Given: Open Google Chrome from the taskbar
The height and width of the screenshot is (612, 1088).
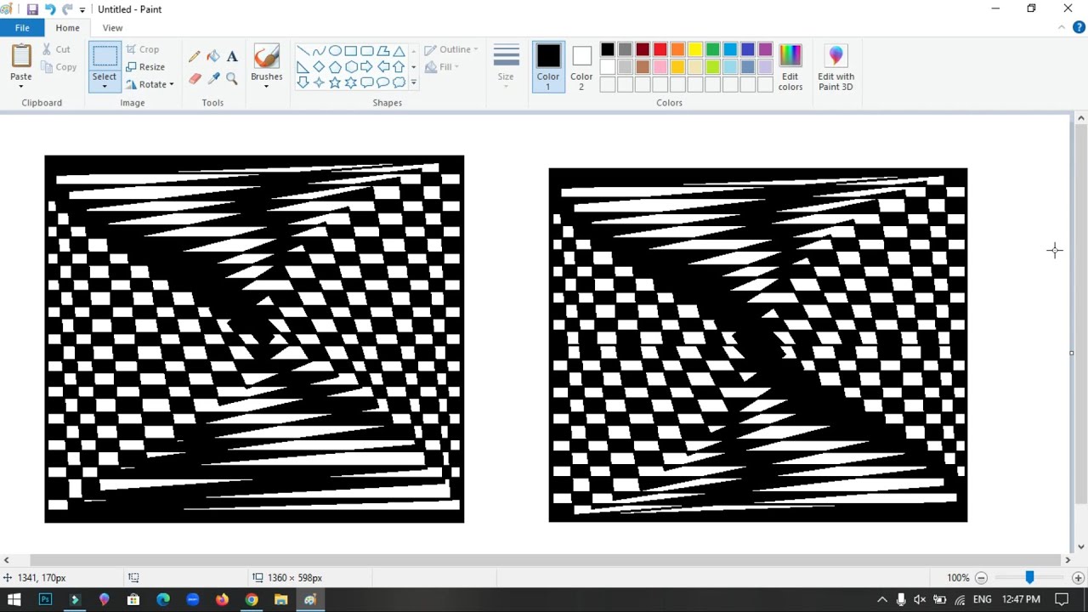Looking at the screenshot, I should (x=252, y=599).
